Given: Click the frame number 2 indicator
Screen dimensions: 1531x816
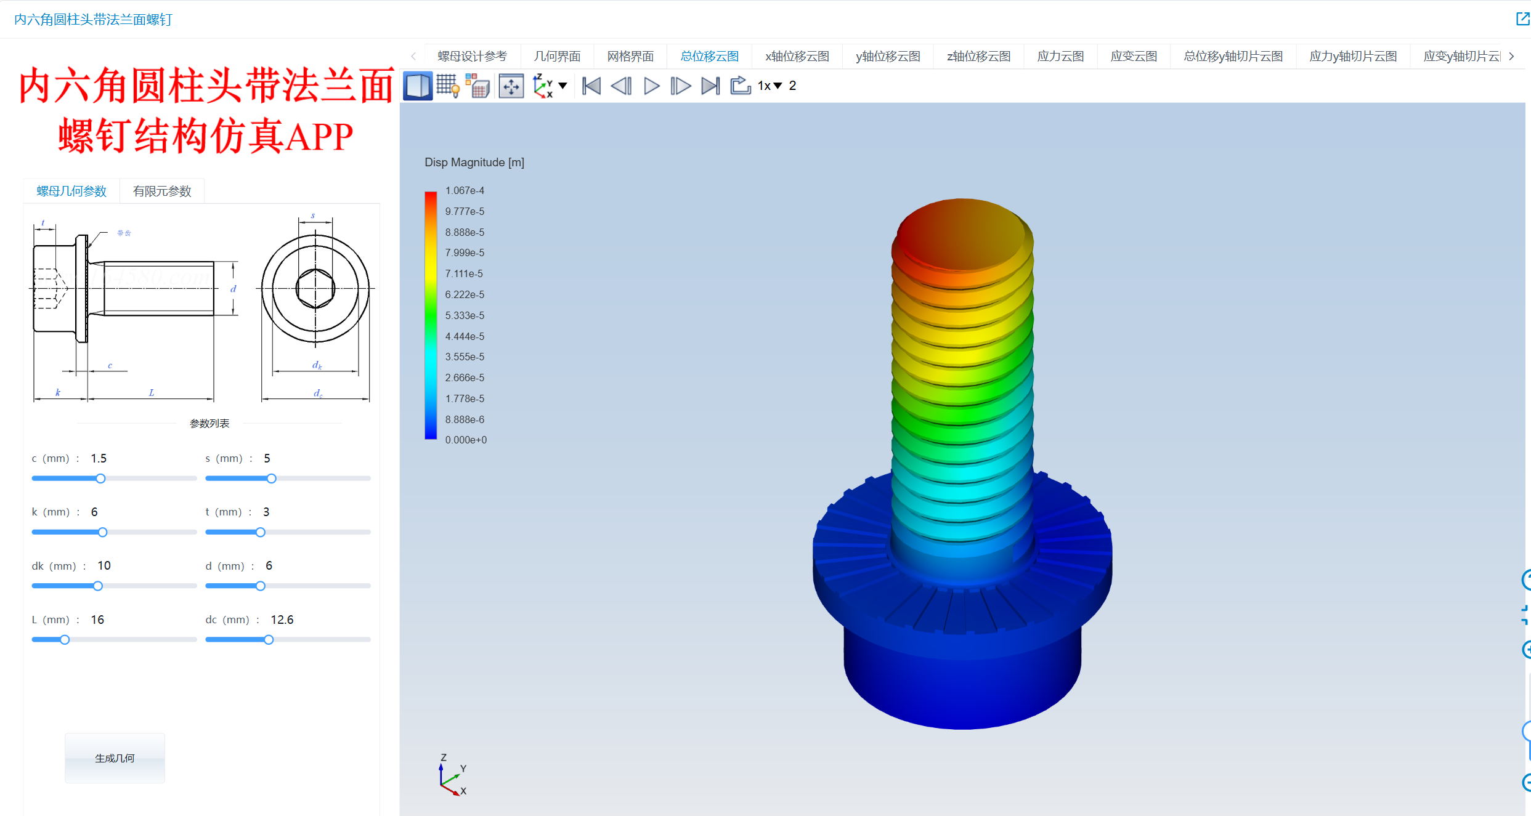Looking at the screenshot, I should (792, 86).
